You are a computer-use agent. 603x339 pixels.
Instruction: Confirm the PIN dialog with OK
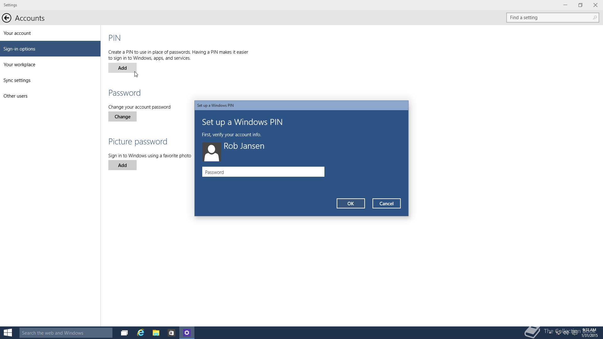[350, 203]
